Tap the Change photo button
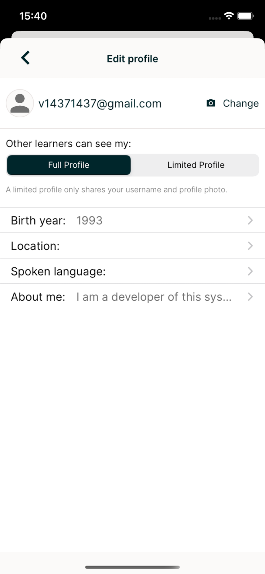Image resolution: width=265 pixels, height=574 pixels. [241, 103]
